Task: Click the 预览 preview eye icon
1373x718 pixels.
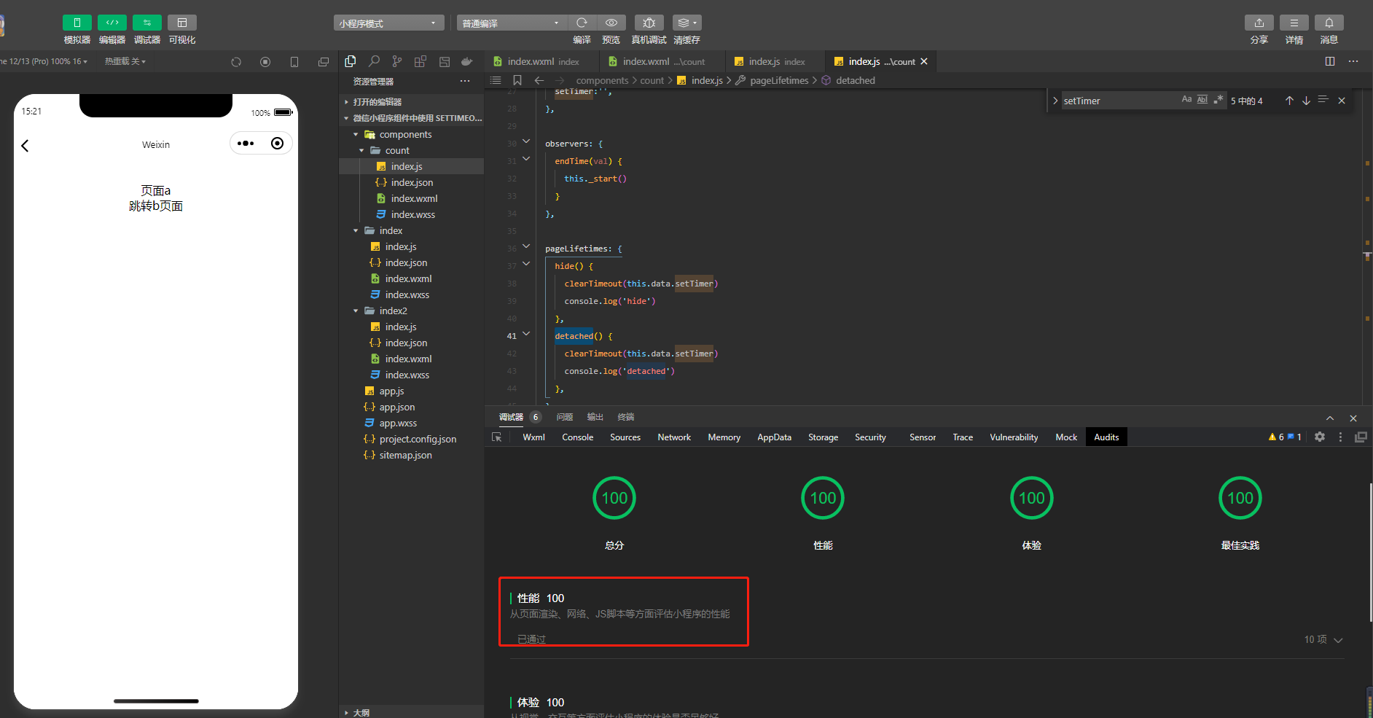Action: point(611,23)
